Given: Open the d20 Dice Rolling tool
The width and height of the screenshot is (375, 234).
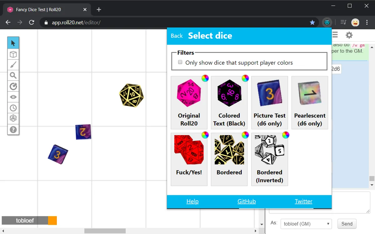Looking at the screenshot, I should 13,119.
